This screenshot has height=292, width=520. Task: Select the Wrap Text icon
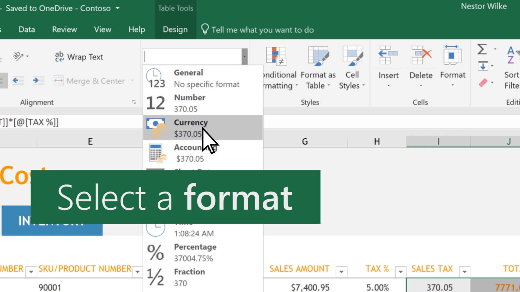pos(59,56)
